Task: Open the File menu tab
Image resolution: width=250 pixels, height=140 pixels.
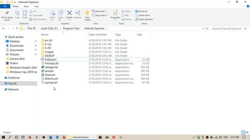Action: [x=5, y=6]
